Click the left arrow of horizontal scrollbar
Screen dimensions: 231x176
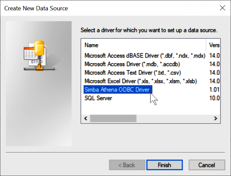(85, 118)
